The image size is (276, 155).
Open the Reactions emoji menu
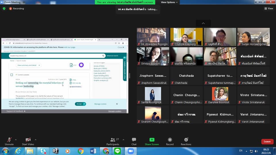186,140
